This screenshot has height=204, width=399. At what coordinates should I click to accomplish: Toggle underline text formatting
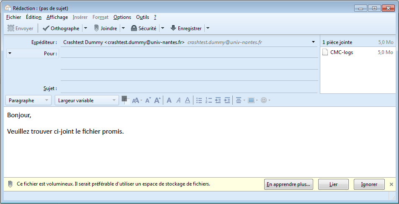(188, 101)
